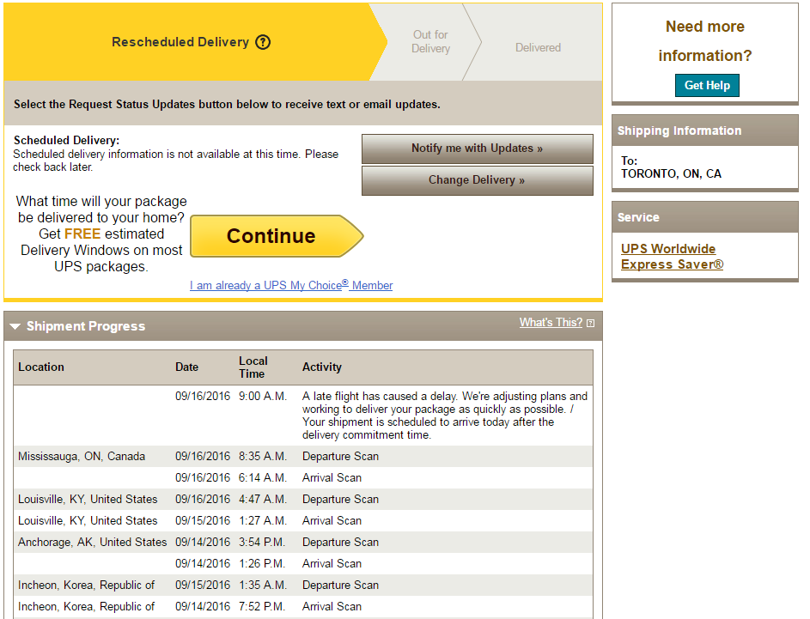Click the 8:35 A.M. time cell
The image size is (810, 619).
coord(263,457)
